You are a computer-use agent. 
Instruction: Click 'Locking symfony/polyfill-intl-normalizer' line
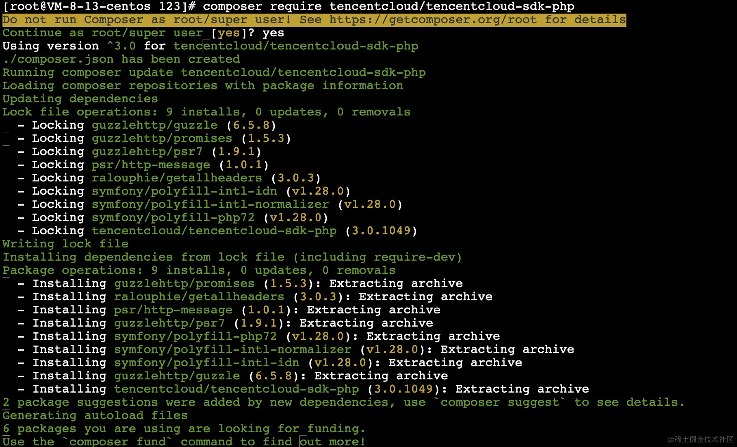pyautogui.click(x=210, y=205)
